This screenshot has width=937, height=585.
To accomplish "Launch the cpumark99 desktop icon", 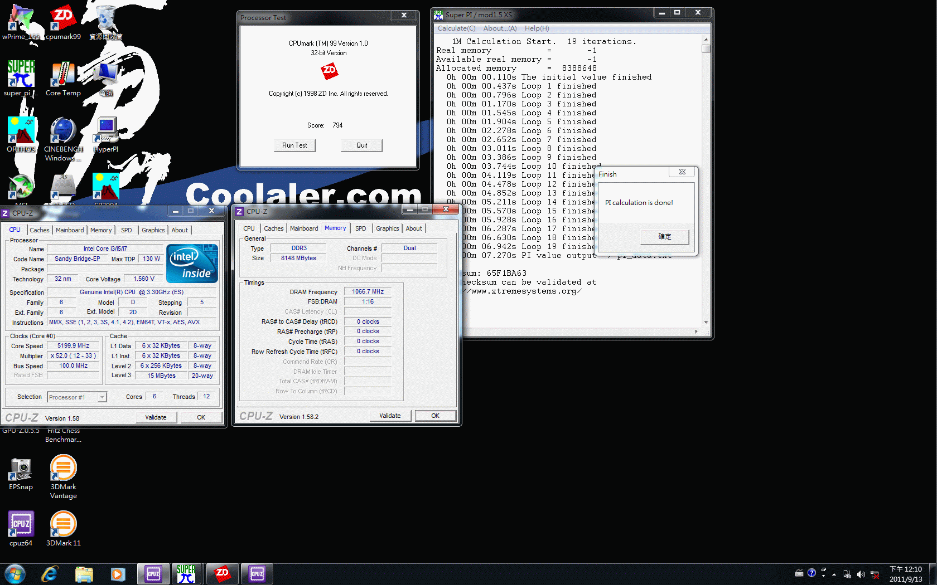I will point(63,22).
